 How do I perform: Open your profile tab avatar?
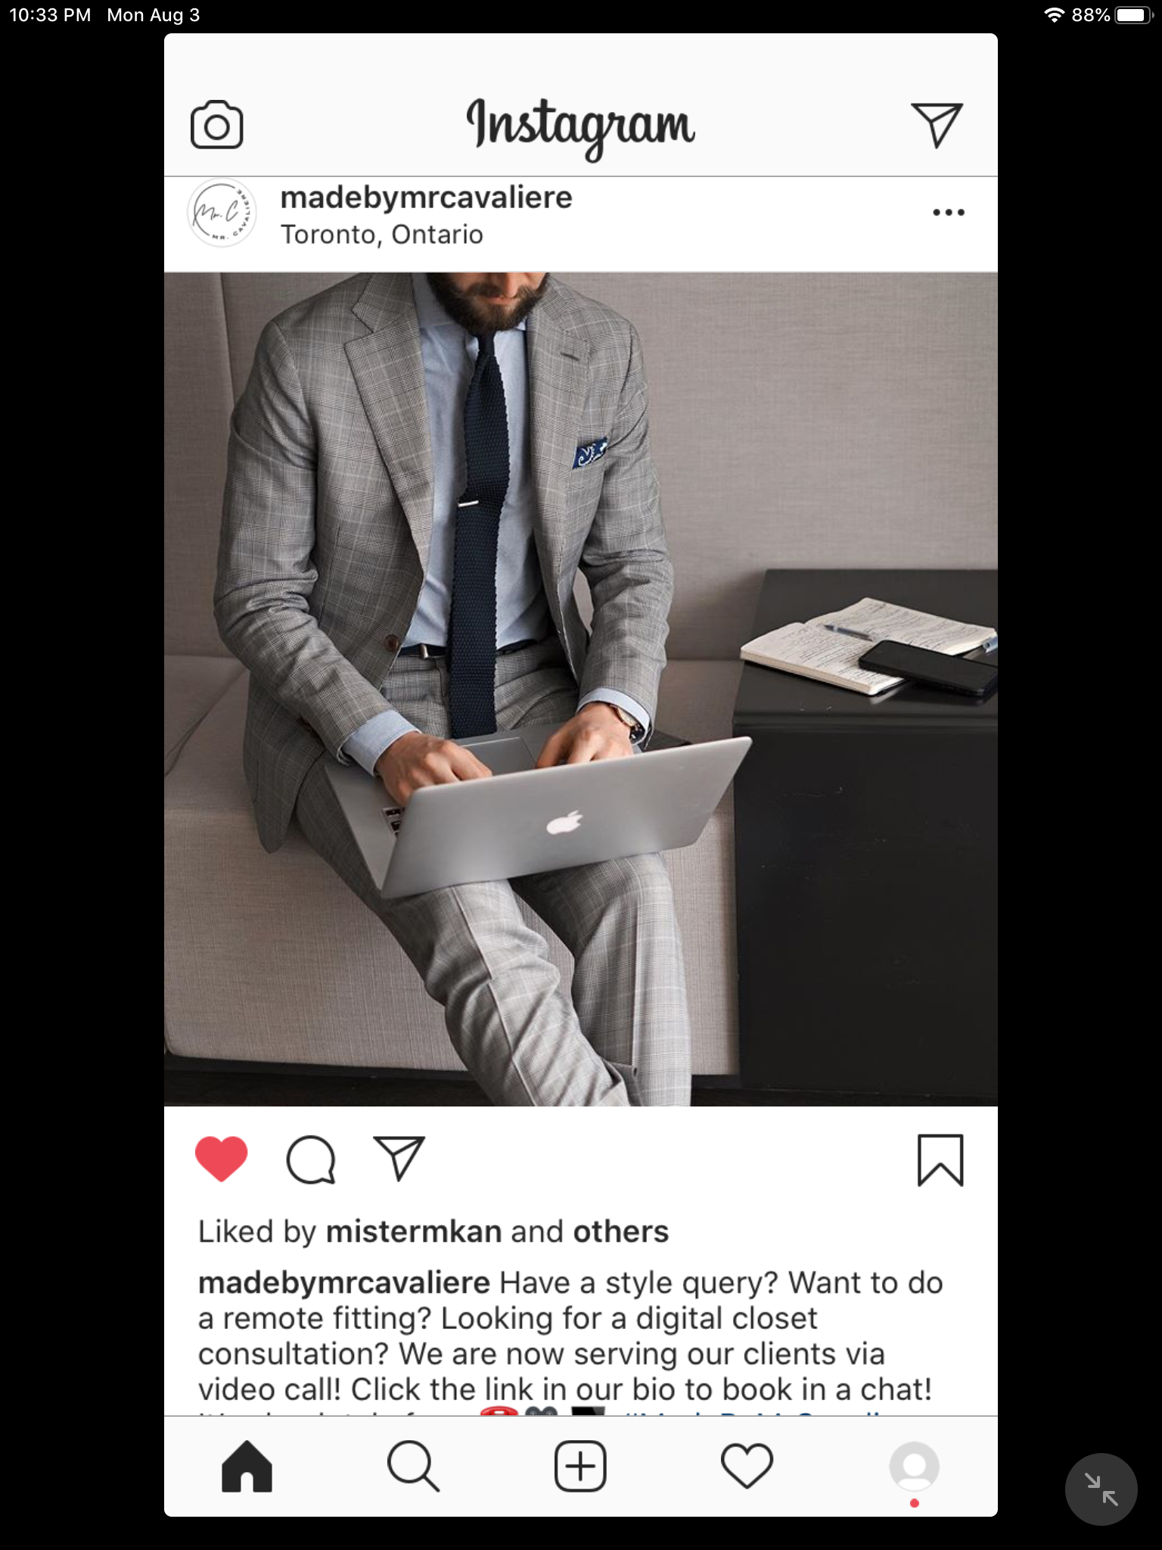[x=914, y=1466]
